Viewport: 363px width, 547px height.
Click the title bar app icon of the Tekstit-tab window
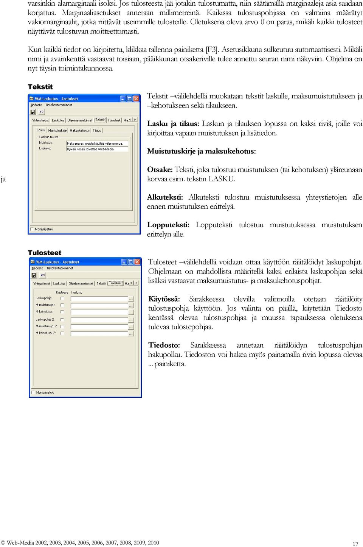tap(32, 98)
